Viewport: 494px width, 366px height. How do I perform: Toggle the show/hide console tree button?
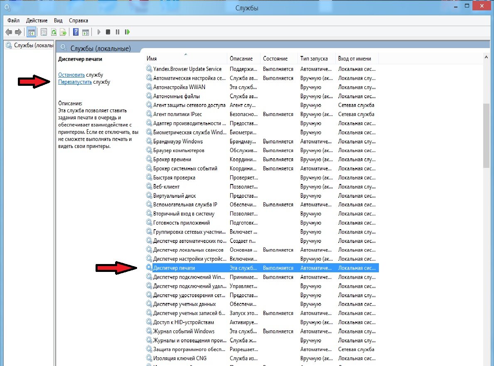pos(31,32)
